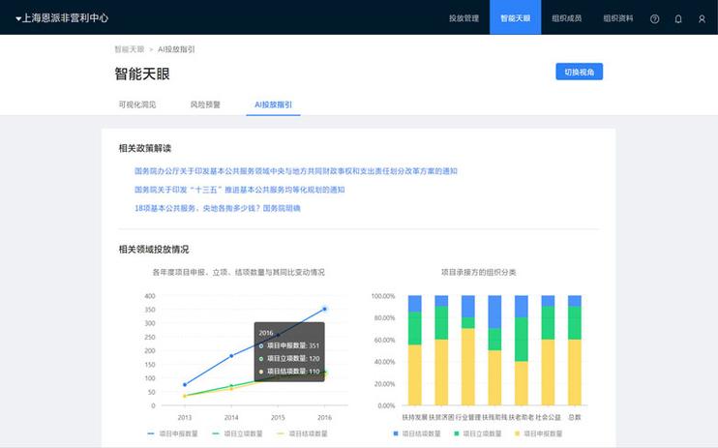Screen dimensions: 718x448
Task: Open the help question mark icon
Action: coord(655,18)
